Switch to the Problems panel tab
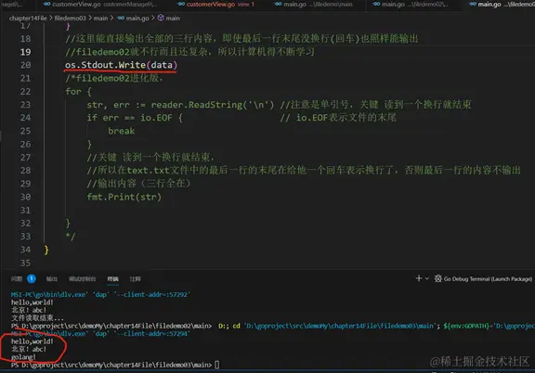Screen dimensions: 535x373 [17, 279]
